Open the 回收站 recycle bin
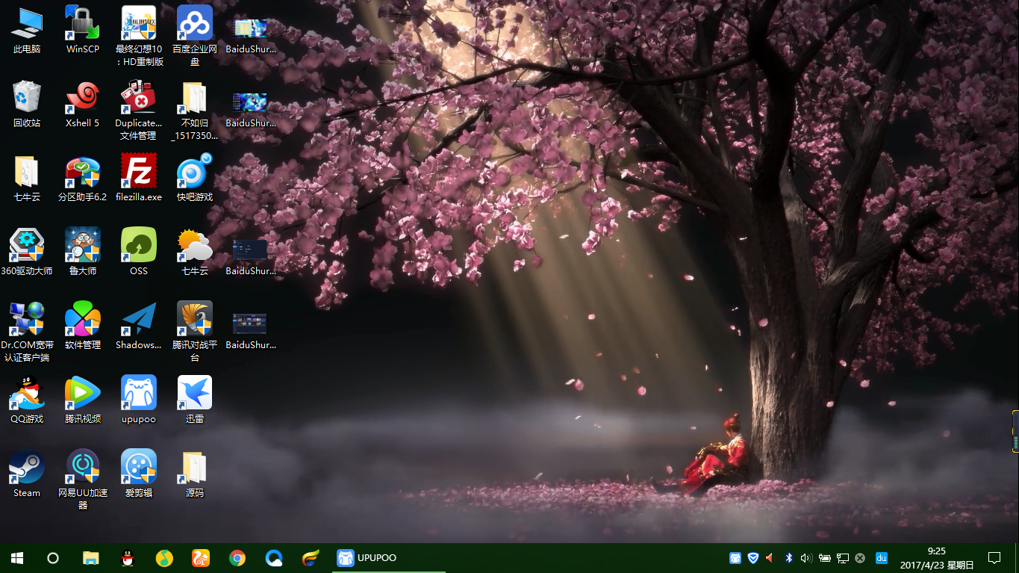Screen dimensions: 1019x573 27,104
